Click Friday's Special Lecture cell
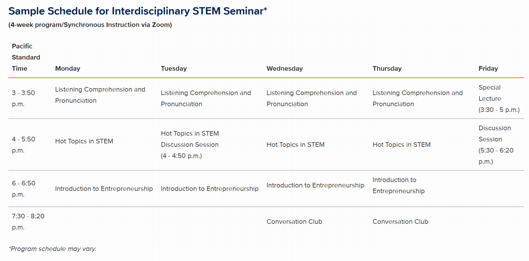This screenshot has height=261, width=529. pos(499,99)
